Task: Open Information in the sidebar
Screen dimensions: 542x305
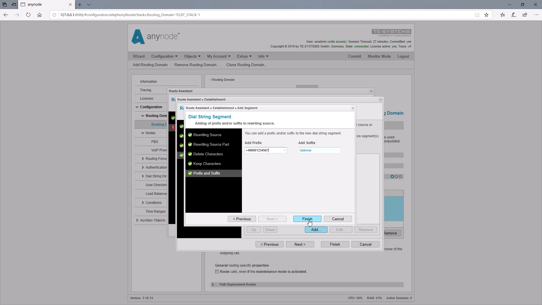Action: tap(148, 82)
